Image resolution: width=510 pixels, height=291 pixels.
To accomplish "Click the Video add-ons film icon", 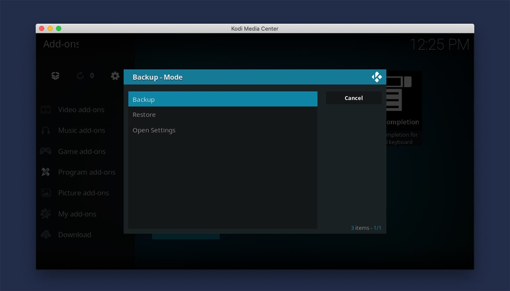I will (46, 110).
